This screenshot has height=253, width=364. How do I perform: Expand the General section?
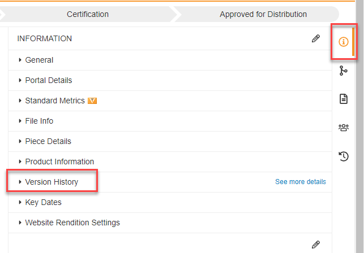39,60
